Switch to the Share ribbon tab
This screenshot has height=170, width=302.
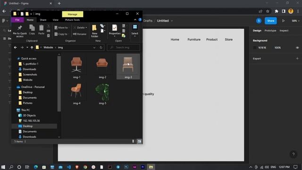coord(43,20)
